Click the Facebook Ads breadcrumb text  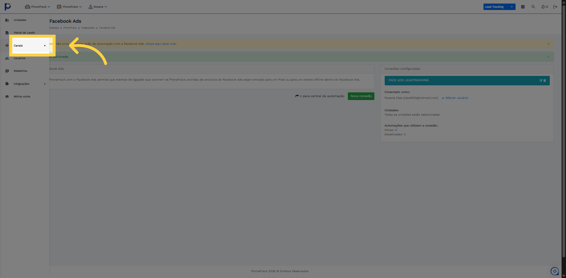coord(107,28)
